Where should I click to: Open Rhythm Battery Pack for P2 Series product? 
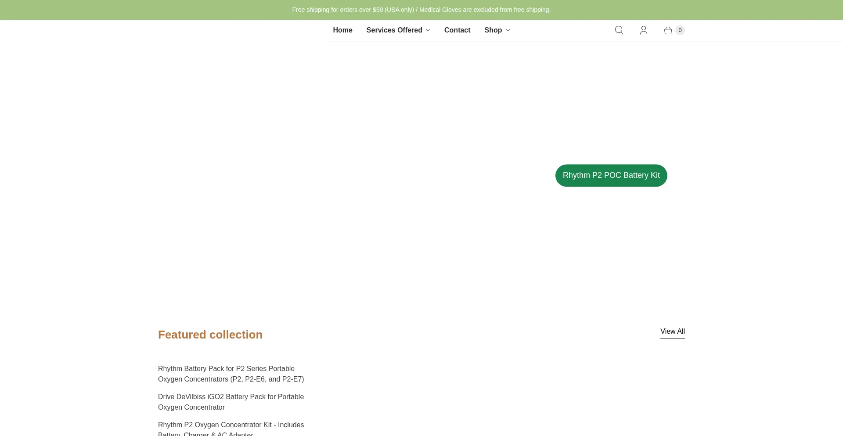pyautogui.click(x=231, y=374)
